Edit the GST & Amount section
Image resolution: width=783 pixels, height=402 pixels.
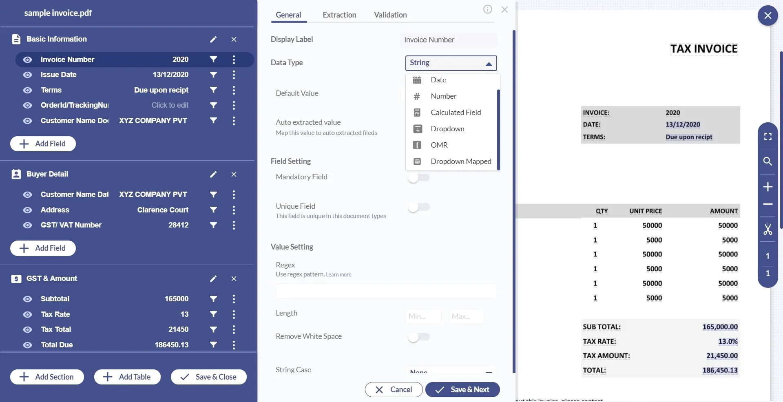point(213,279)
